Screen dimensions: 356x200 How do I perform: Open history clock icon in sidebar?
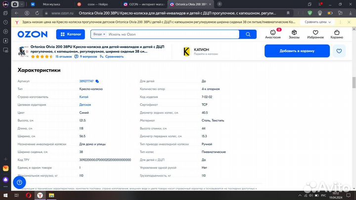[5, 22]
